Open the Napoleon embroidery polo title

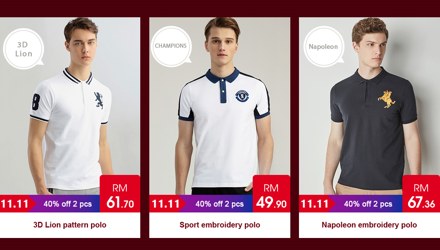pos(369,225)
